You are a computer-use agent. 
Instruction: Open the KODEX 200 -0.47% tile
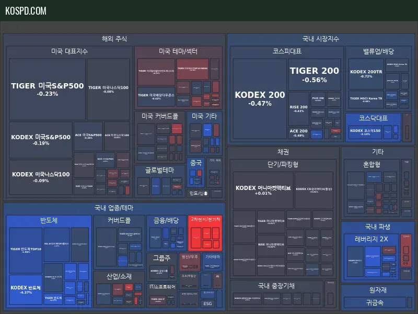(x=260, y=98)
